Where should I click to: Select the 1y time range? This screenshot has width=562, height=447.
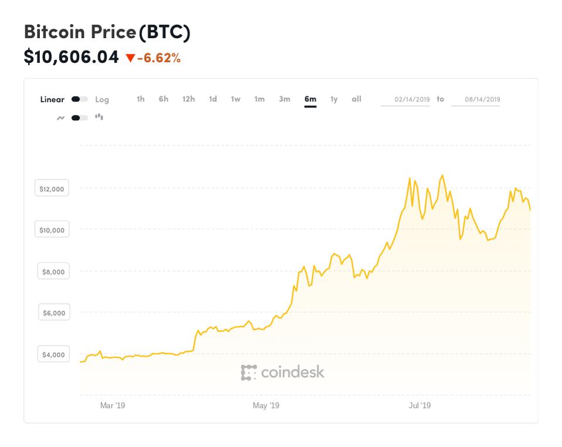click(x=334, y=99)
